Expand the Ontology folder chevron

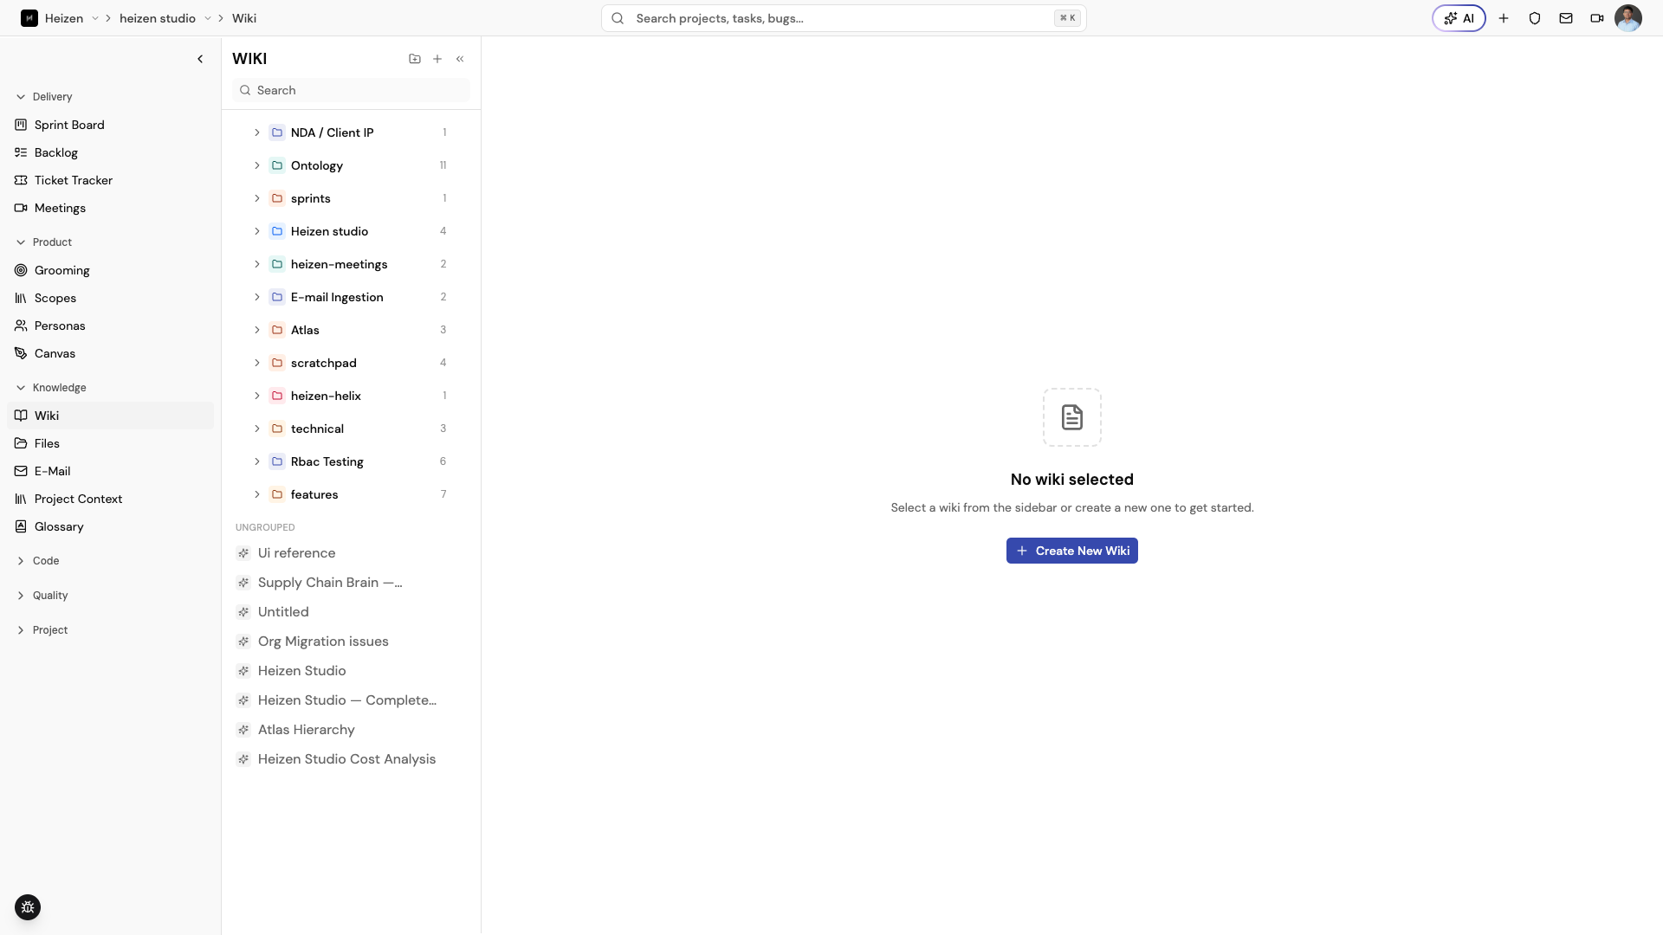click(x=256, y=165)
